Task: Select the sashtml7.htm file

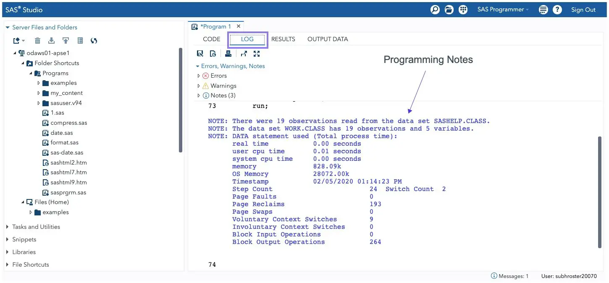Action: (x=65, y=173)
